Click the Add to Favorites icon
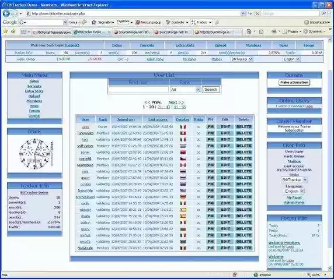The image size is (334, 279). click(13, 31)
